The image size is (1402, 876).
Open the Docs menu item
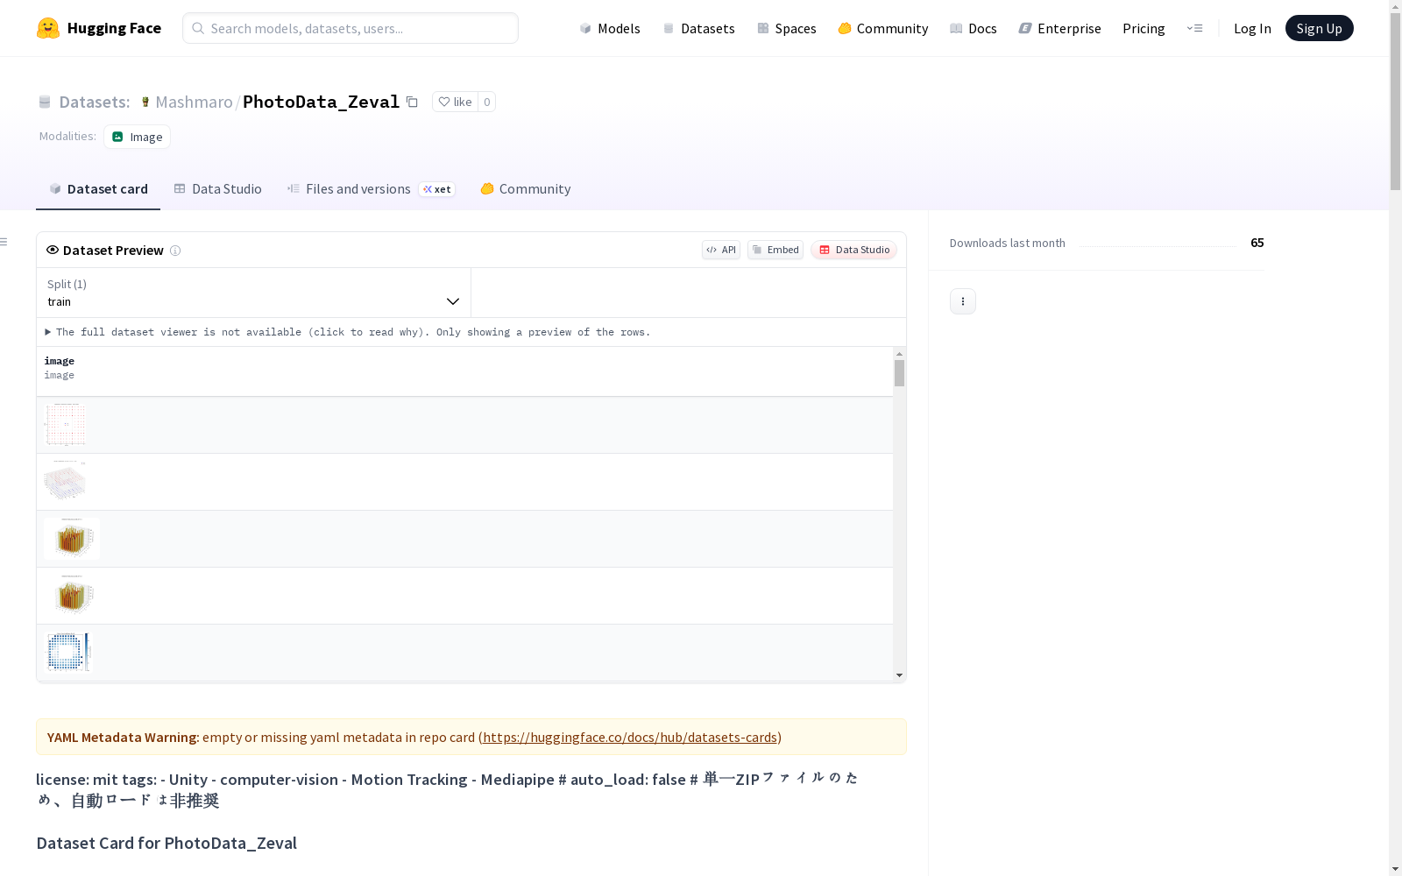[974, 28]
